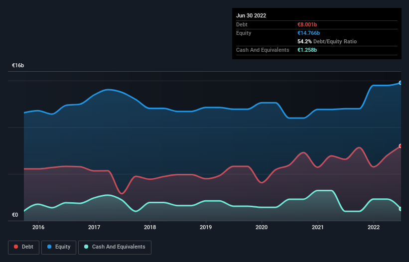
Task: Click the red Debt legend dot
Action: click(16, 247)
